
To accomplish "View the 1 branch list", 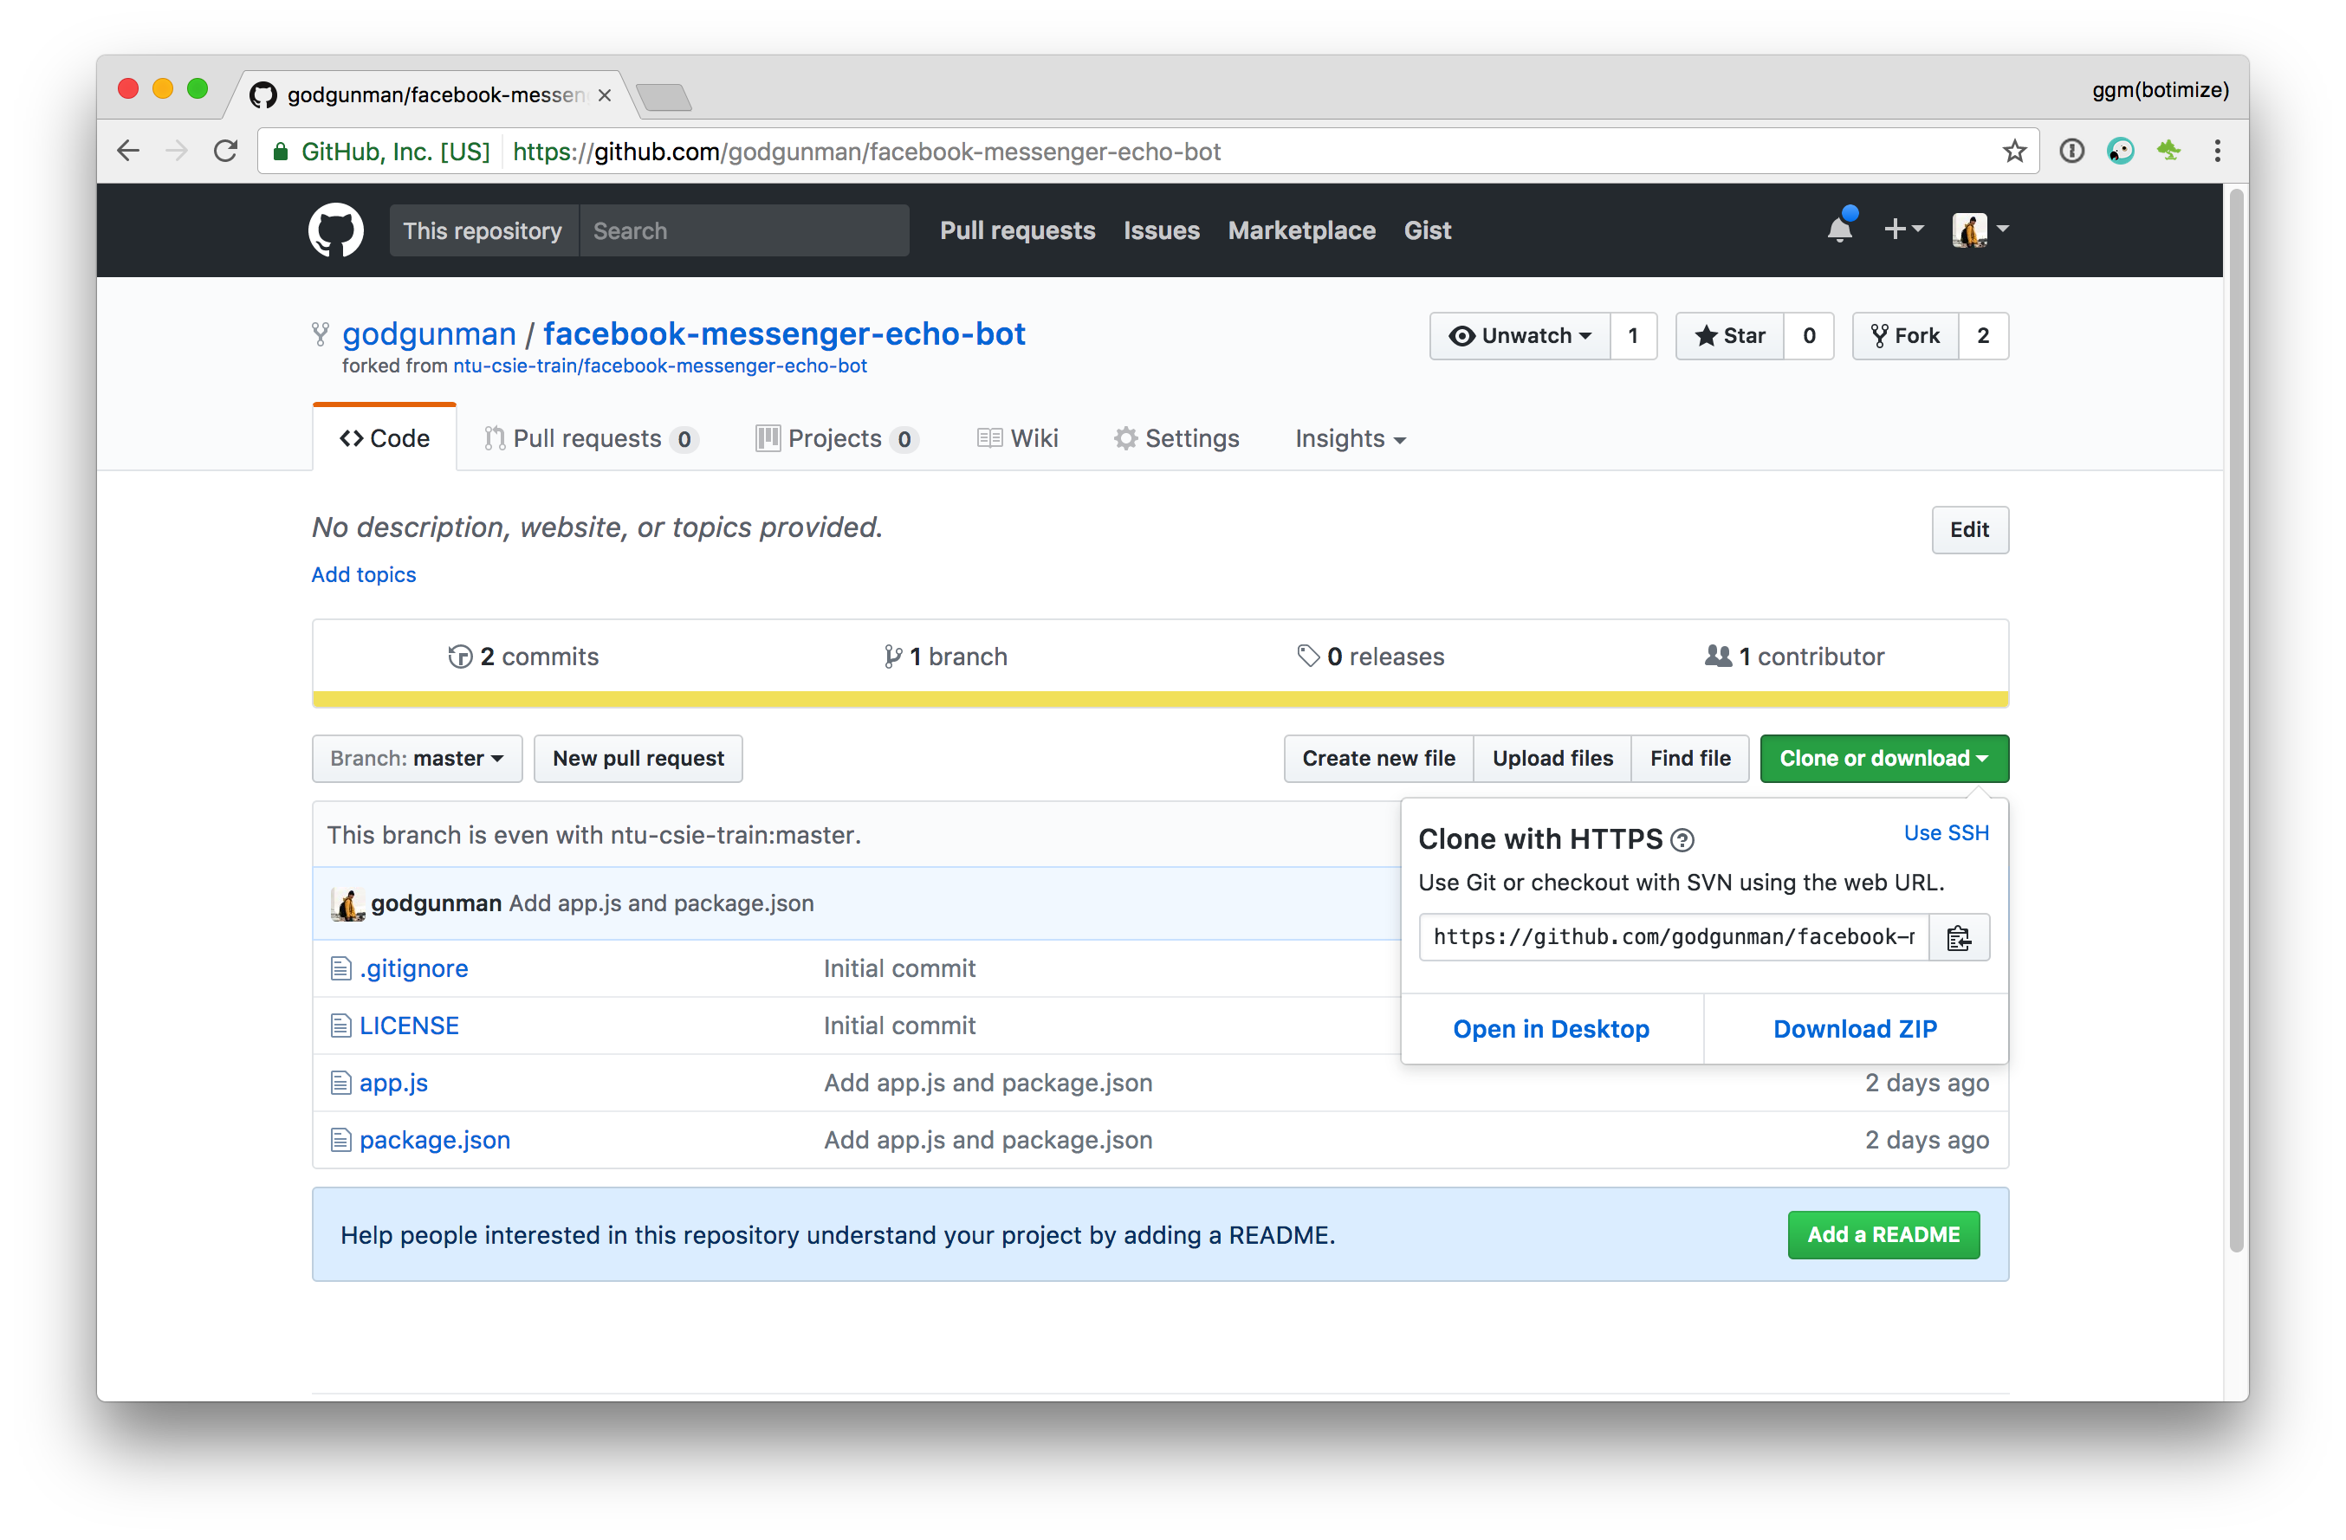I will 945,657.
